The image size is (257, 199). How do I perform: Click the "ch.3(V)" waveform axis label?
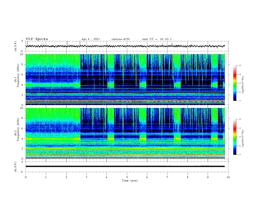tap(16, 167)
